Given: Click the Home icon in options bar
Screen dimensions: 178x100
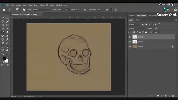Looking at the screenshot, I should click(4, 10).
